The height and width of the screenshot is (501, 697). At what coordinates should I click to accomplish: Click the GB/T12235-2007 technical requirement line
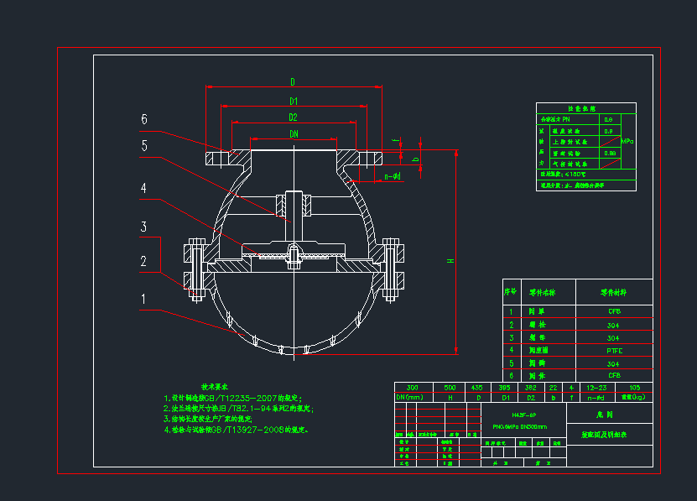(x=232, y=398)
